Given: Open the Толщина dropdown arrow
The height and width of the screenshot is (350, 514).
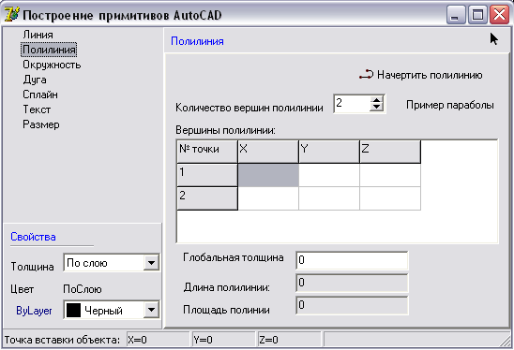Looking at the screenshot, I should (x=151, y=263).
